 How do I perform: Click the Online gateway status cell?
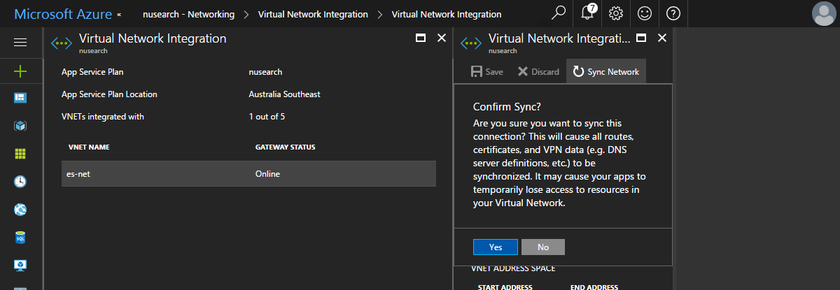(x=267, y=174)
